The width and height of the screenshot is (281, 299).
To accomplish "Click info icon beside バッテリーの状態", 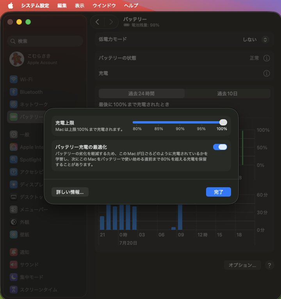I will [267, 58].
